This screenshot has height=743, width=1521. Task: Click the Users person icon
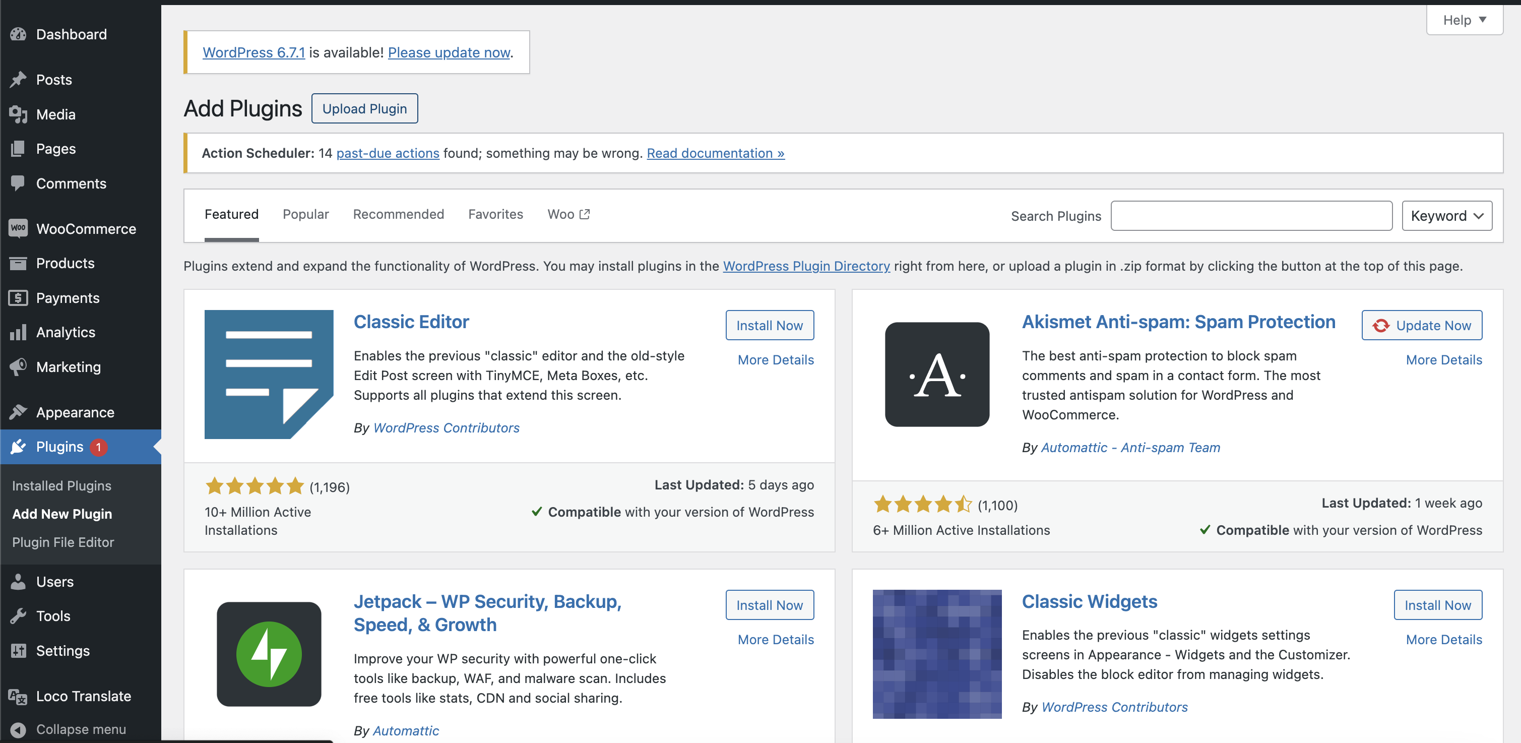(18, 582)
